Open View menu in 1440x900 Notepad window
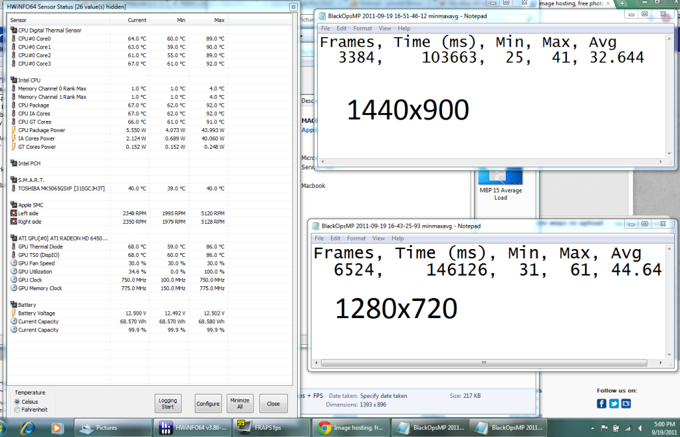This screenshot has height=437, width=680. pos(385,28)
